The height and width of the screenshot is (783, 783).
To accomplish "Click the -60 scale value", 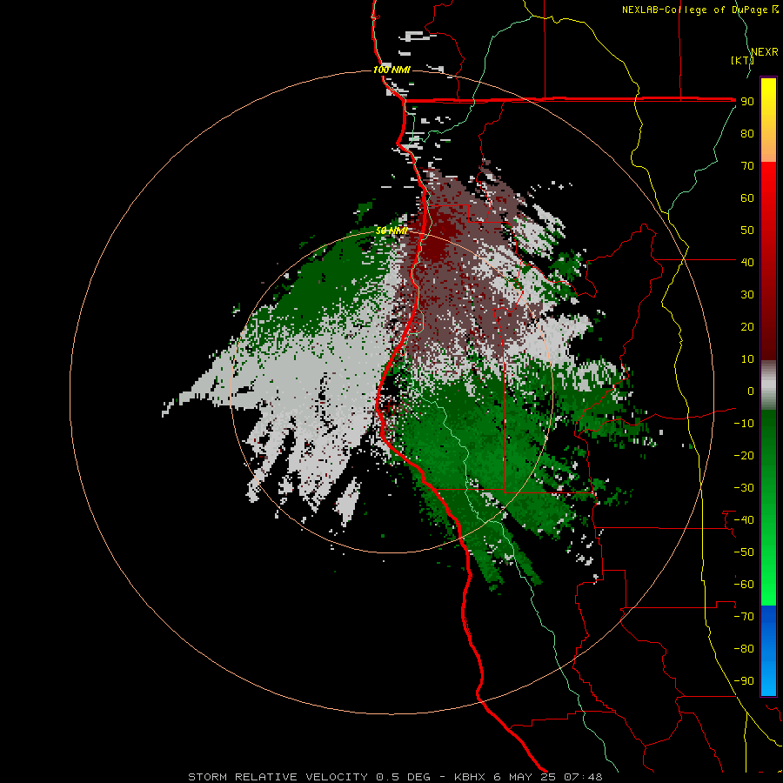I will click(x=744, y=585).
